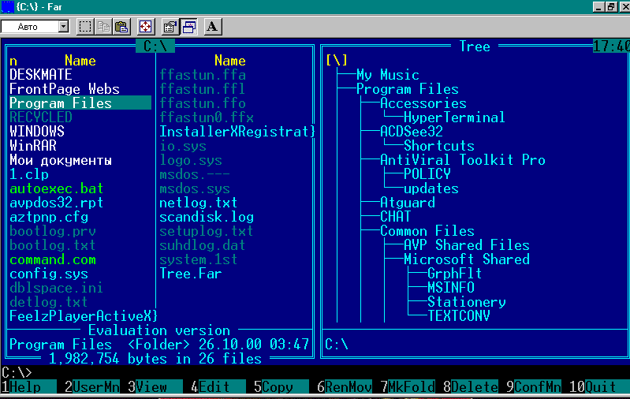Select command.com file
This screenshot has height=399, width=630.
point(53,259)
